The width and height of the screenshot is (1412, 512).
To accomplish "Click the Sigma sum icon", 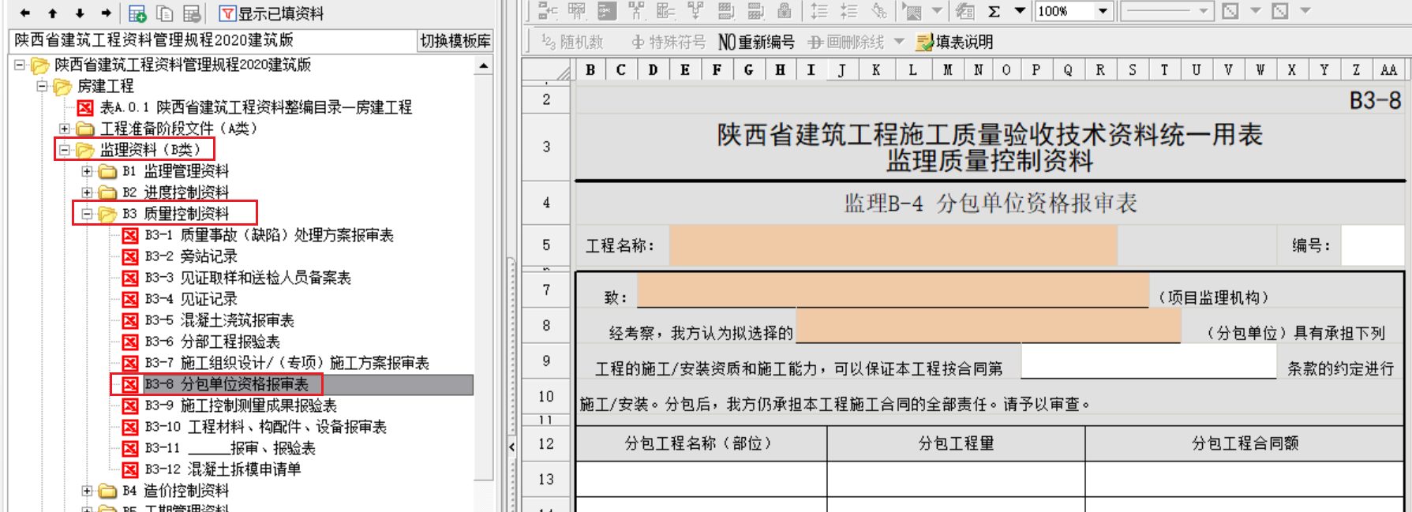I will [994, 11].
